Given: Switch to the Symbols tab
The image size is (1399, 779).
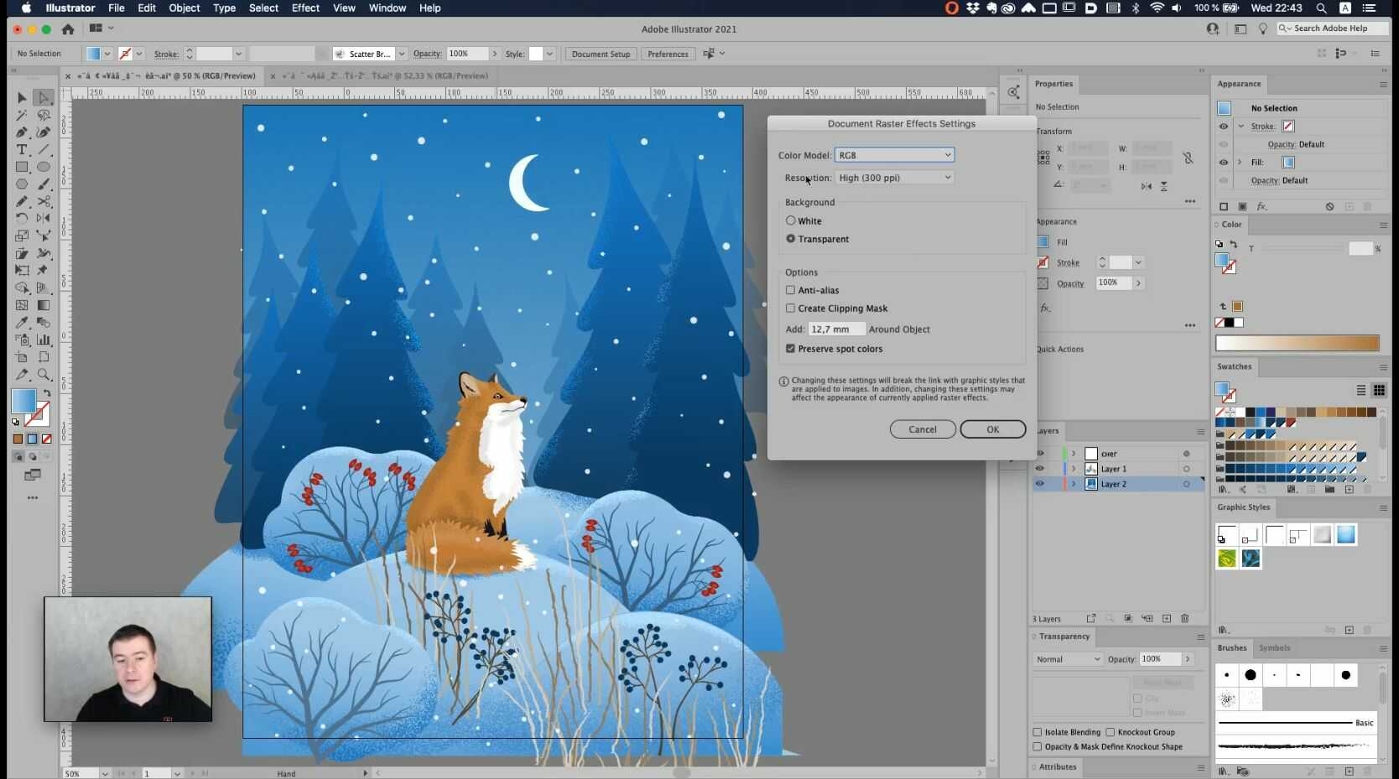Looking at the screenshot, I should click(1274, 648).
